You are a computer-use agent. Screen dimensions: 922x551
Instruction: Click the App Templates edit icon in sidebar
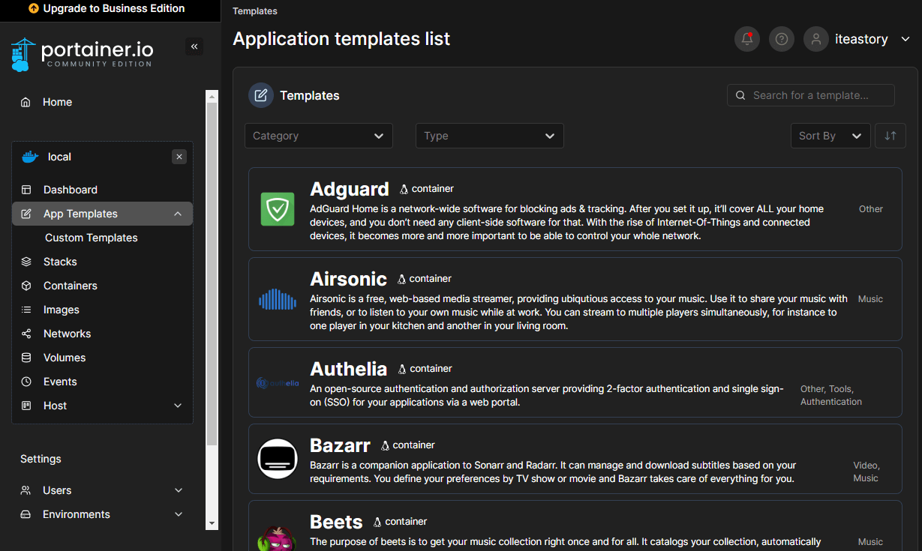(x=26, y=214)
